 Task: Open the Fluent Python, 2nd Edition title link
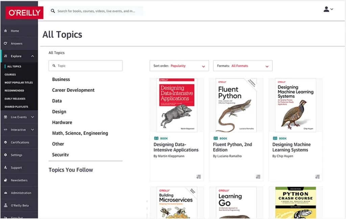(232, 147)
